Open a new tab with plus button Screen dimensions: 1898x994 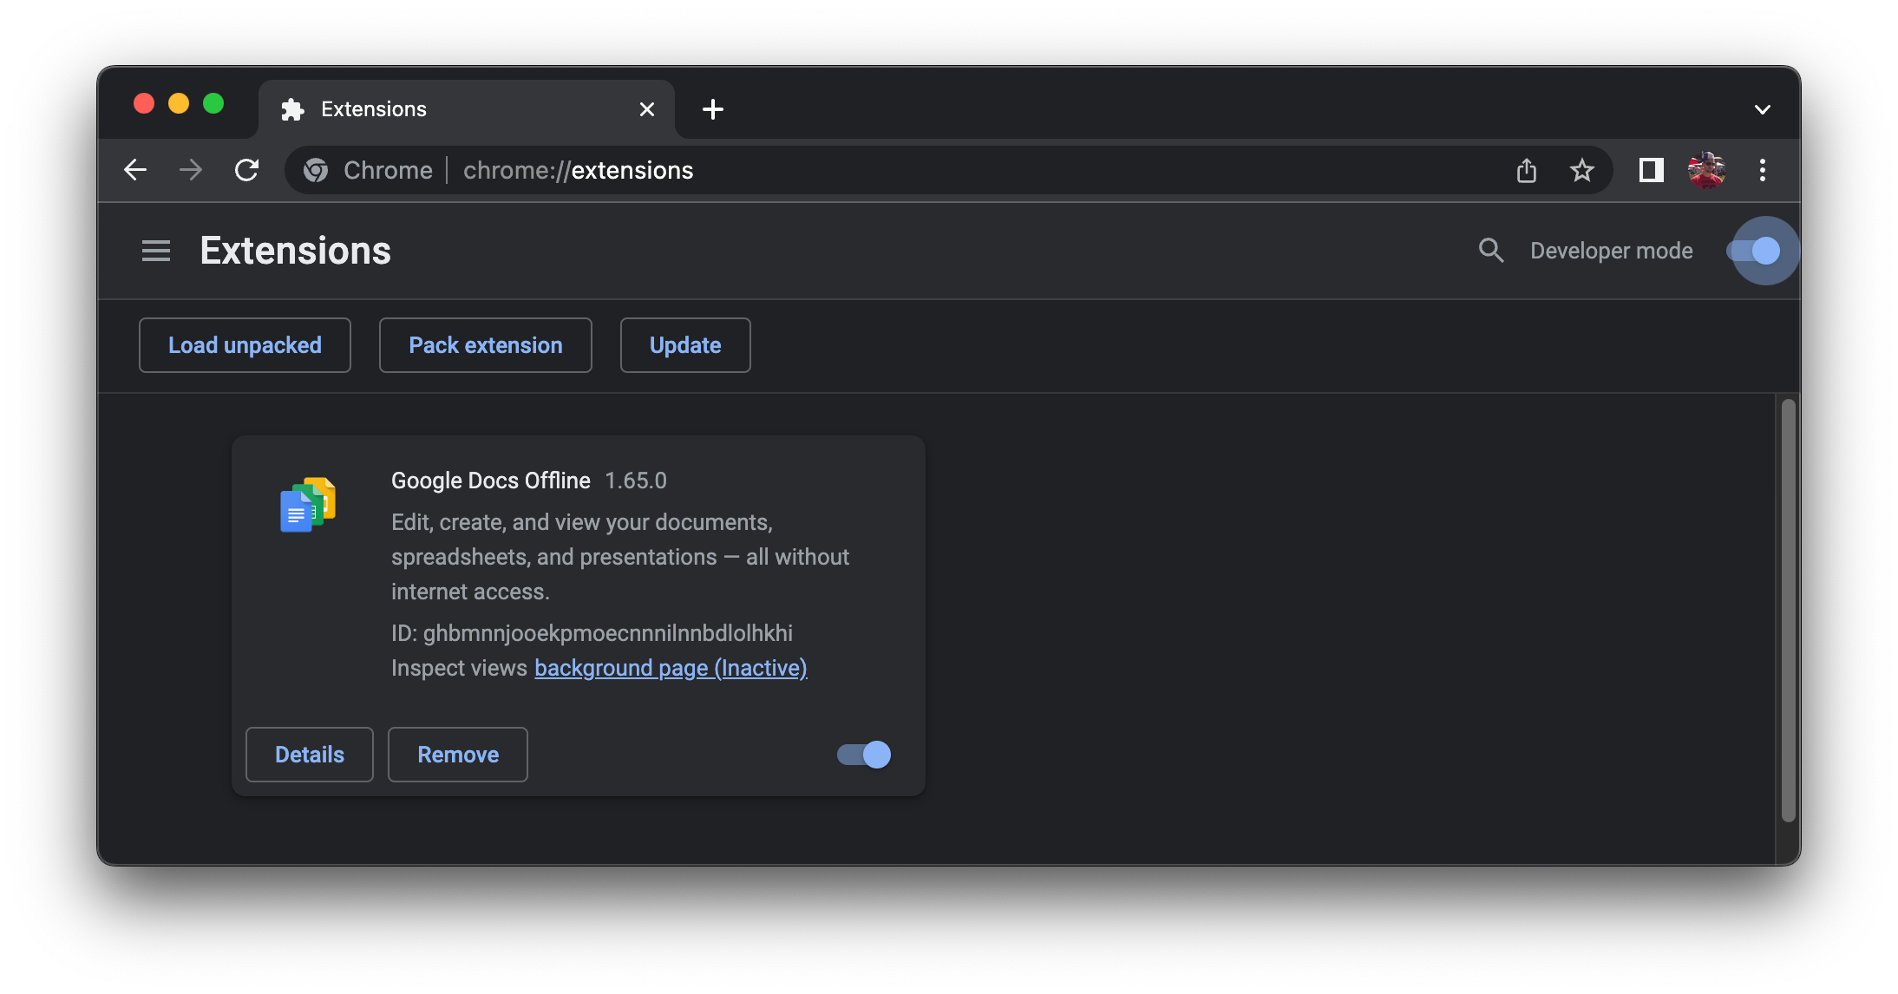click(712, 109)
